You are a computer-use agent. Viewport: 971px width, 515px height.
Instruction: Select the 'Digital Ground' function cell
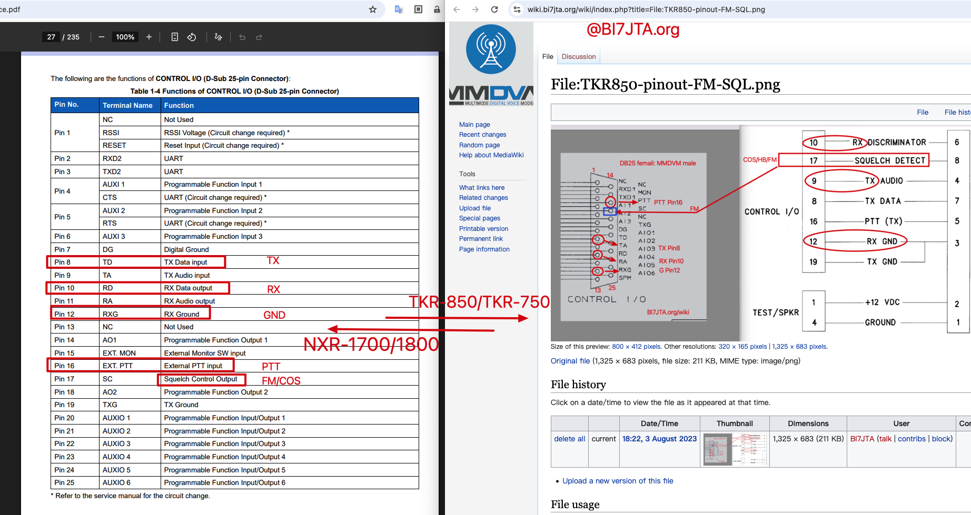point(186,249)
